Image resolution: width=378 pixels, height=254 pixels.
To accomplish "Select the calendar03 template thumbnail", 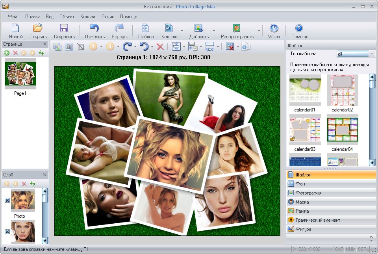I will pos(305,130).
